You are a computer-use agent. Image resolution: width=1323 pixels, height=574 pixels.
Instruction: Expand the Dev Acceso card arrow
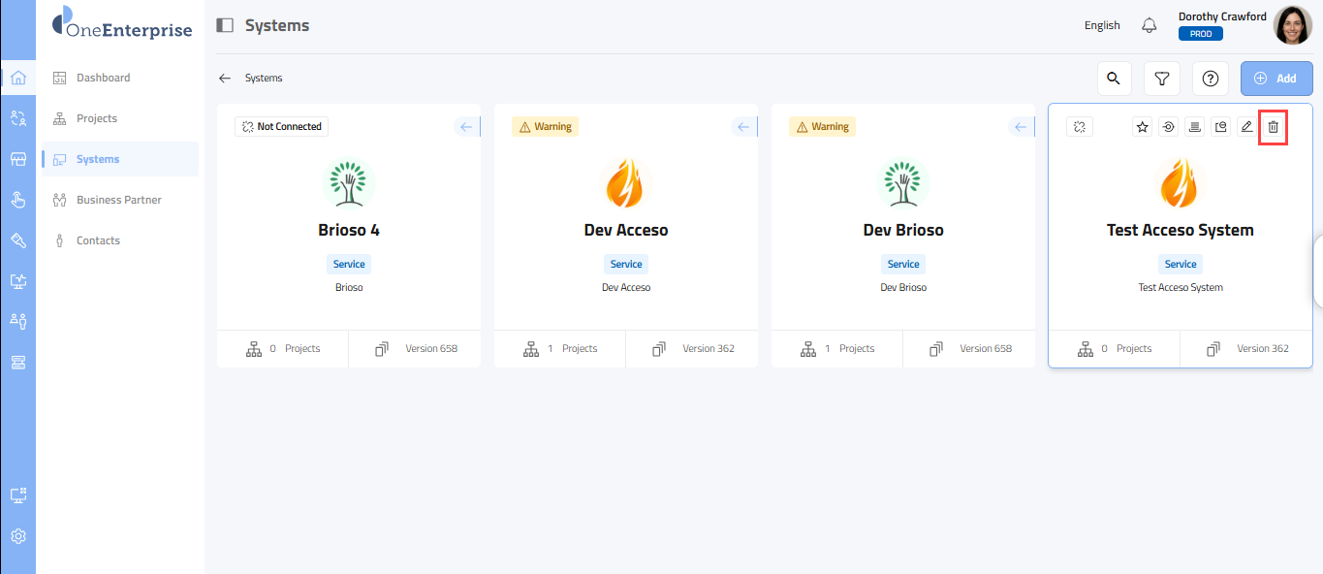tap(743, 127)
